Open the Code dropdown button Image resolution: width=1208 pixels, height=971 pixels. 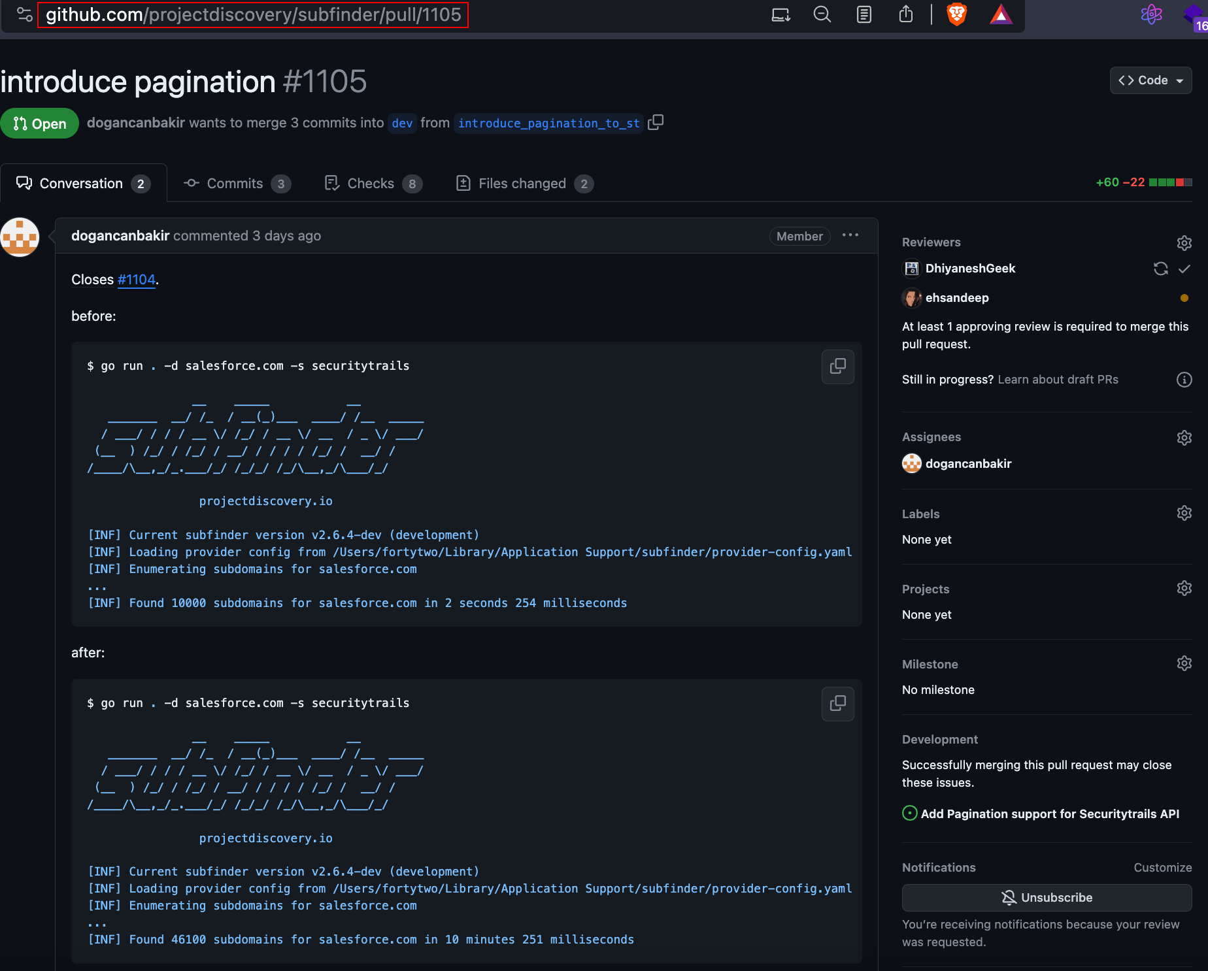pos(1150,80)
